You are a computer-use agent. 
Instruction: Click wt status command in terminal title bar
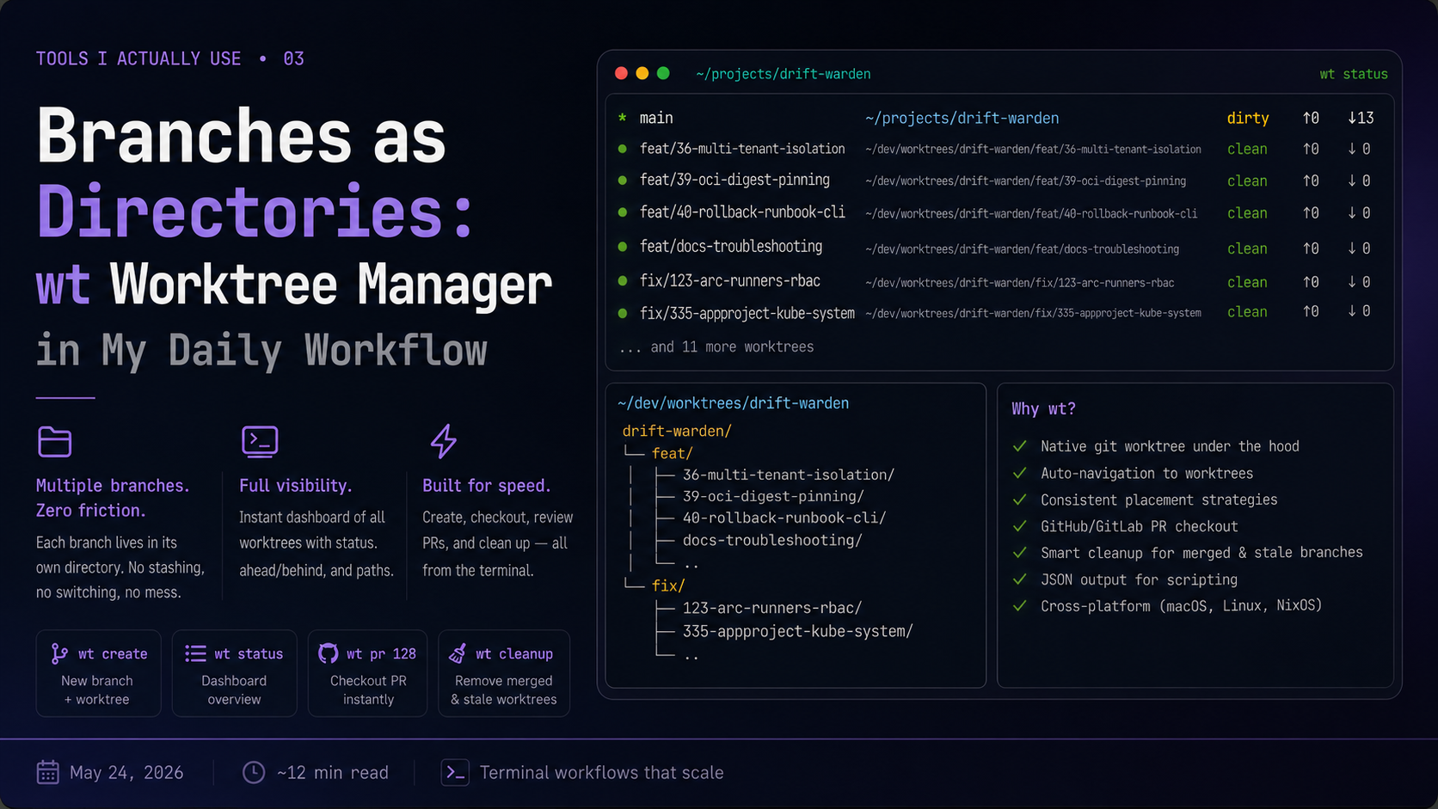point(1354,74)
